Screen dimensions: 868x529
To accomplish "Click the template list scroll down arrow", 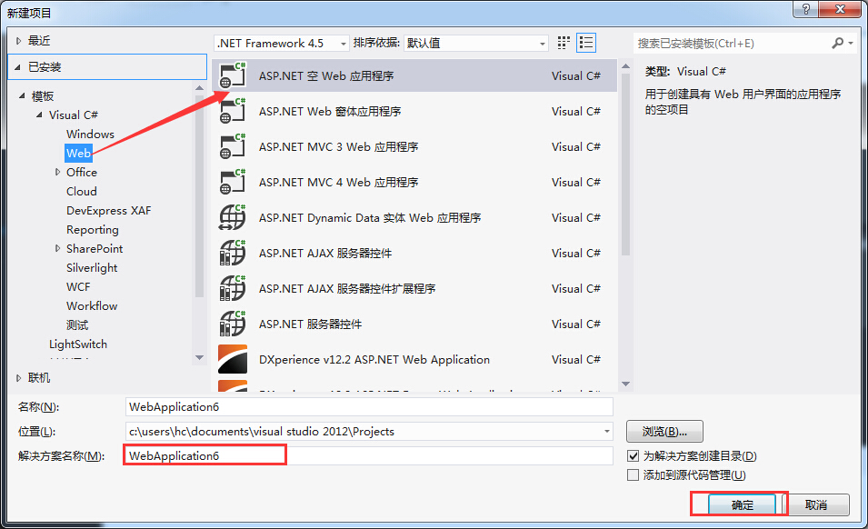I will pos(625,384).
